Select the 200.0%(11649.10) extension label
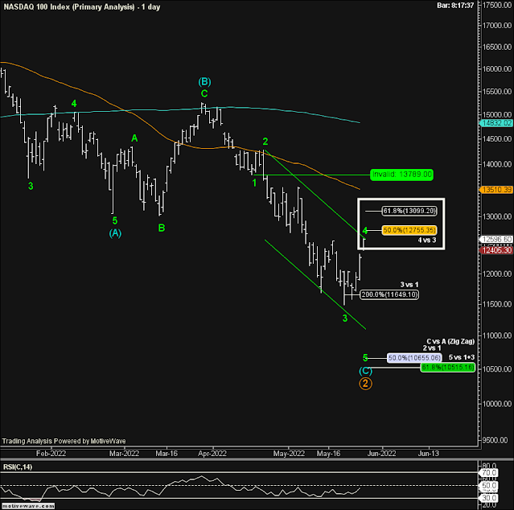Viewport: 514px width, 510px height. (x=389, y=294)
